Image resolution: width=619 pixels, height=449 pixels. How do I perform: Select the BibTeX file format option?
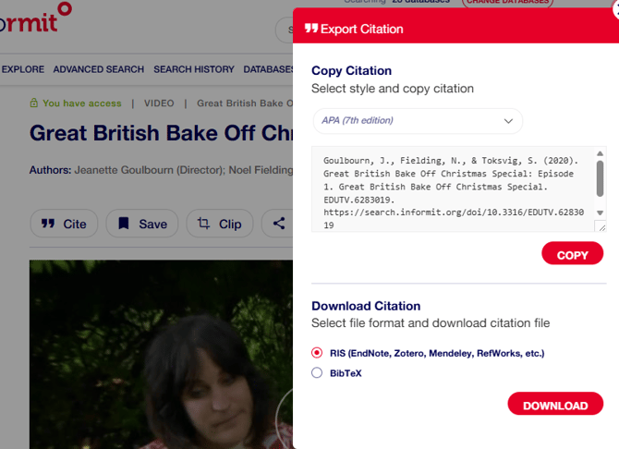(x=317, y=373)
